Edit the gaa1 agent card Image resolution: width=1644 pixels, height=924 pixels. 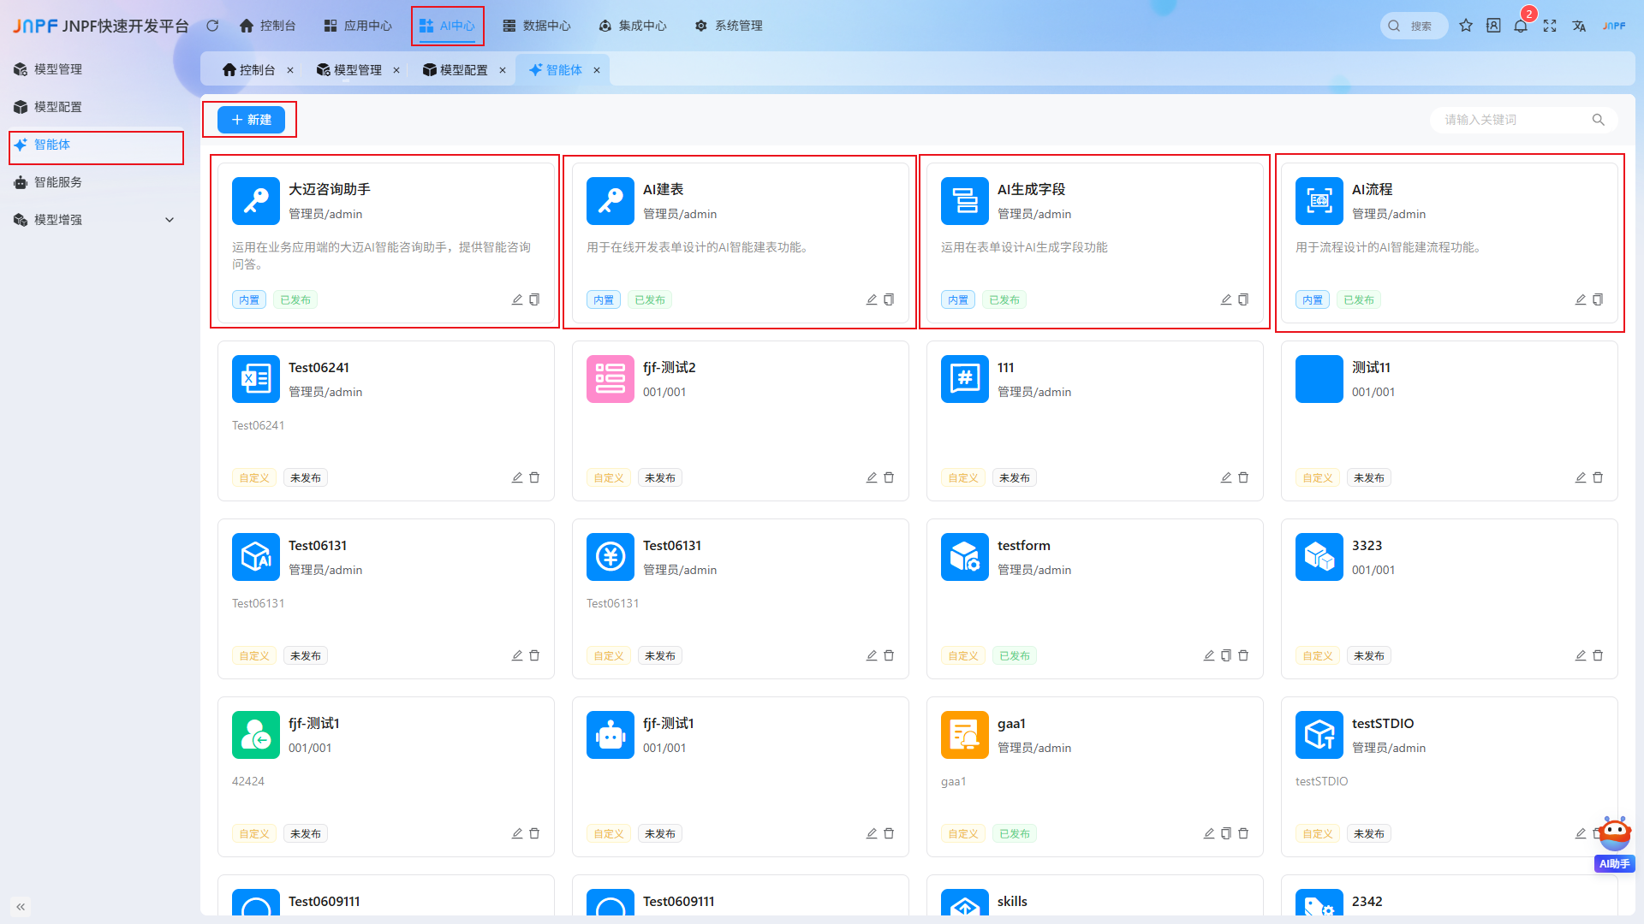(x=1209, y=833)
